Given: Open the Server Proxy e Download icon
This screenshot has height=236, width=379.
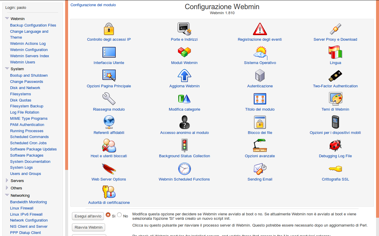Looking at the screenshot, I should [335, 29].
